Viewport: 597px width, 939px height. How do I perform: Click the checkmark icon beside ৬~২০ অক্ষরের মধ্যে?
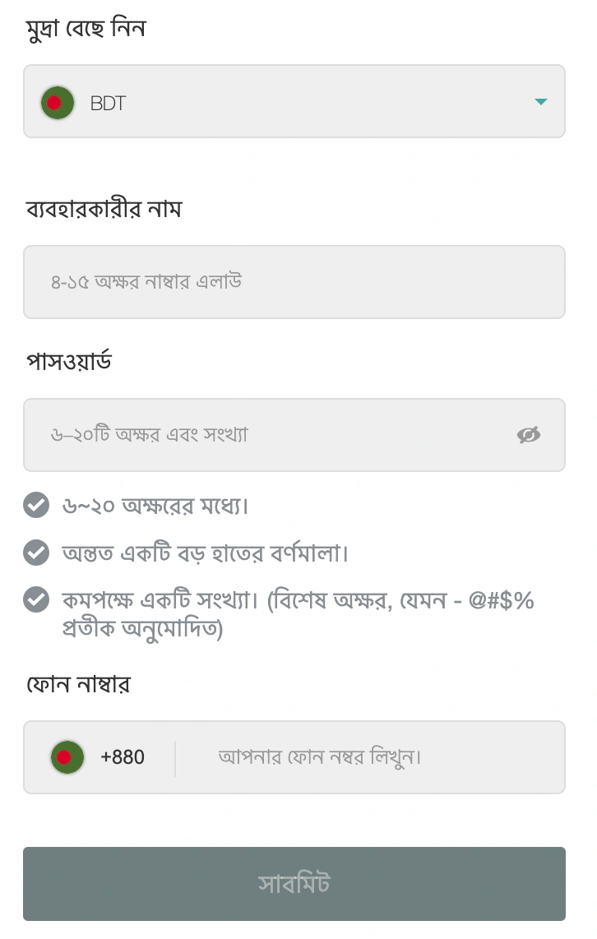tap(36, 505)
